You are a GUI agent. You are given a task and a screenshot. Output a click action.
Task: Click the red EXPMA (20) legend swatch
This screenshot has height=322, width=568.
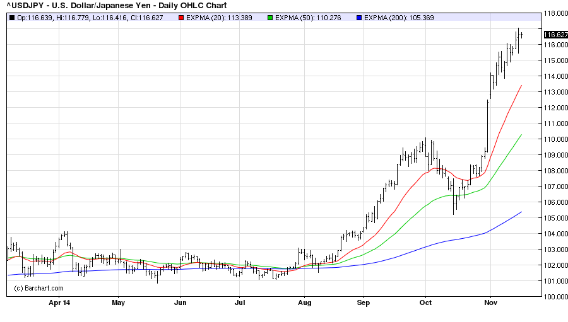tap(181, 18)
